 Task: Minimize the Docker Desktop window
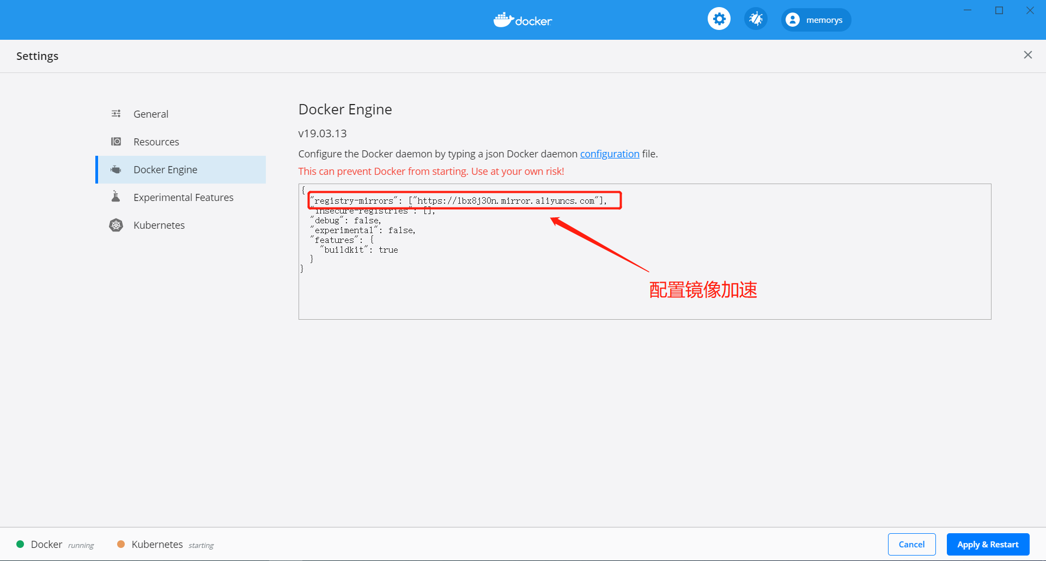pos(968,10)
